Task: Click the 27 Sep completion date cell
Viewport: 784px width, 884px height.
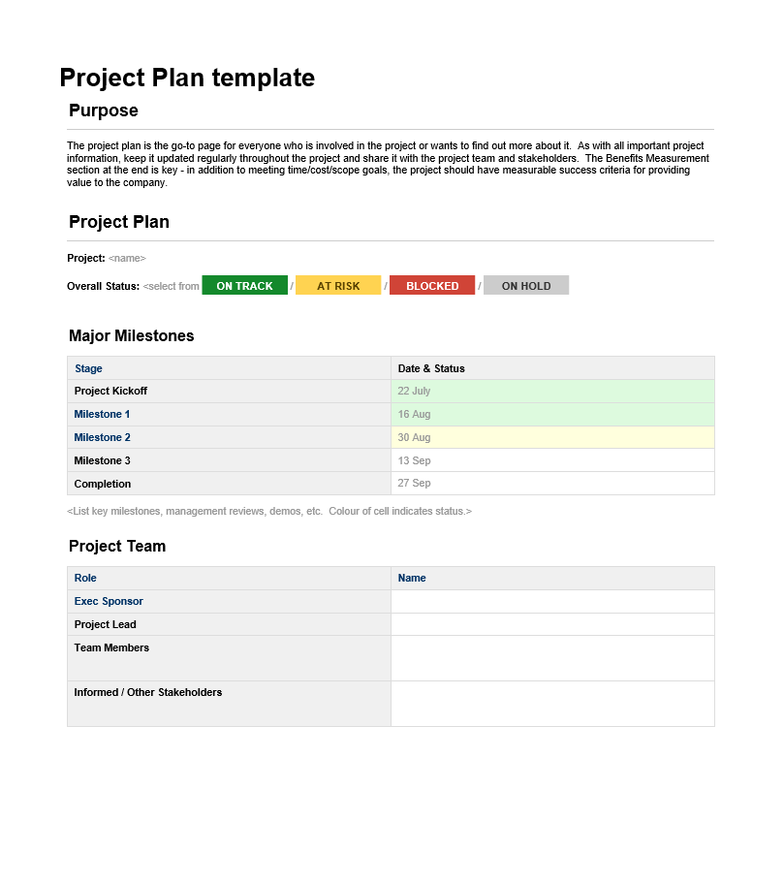Action: (x=553, y=484)
